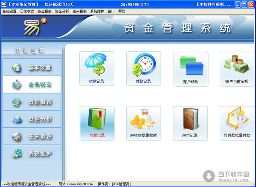Image resolution: width=256 pixels, height=187 pixels.
Task: Select 往来报表 in the sidebar
Action: coord(32,136)
